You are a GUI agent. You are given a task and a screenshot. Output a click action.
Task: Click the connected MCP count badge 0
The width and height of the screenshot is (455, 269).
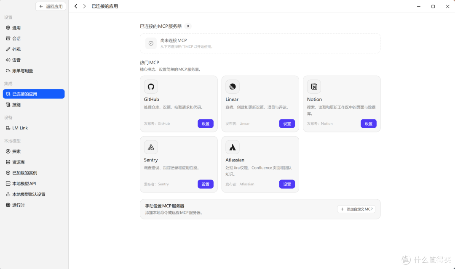coord(188,26)
